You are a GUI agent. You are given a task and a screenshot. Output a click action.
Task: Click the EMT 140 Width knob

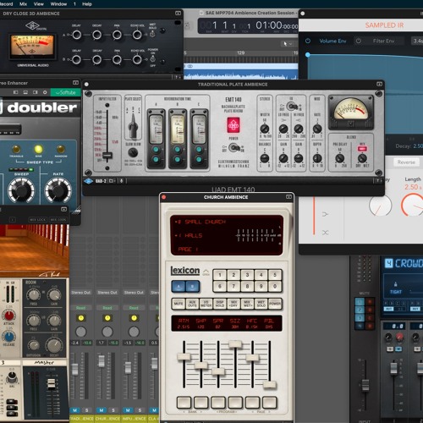(x=264, y=129)
